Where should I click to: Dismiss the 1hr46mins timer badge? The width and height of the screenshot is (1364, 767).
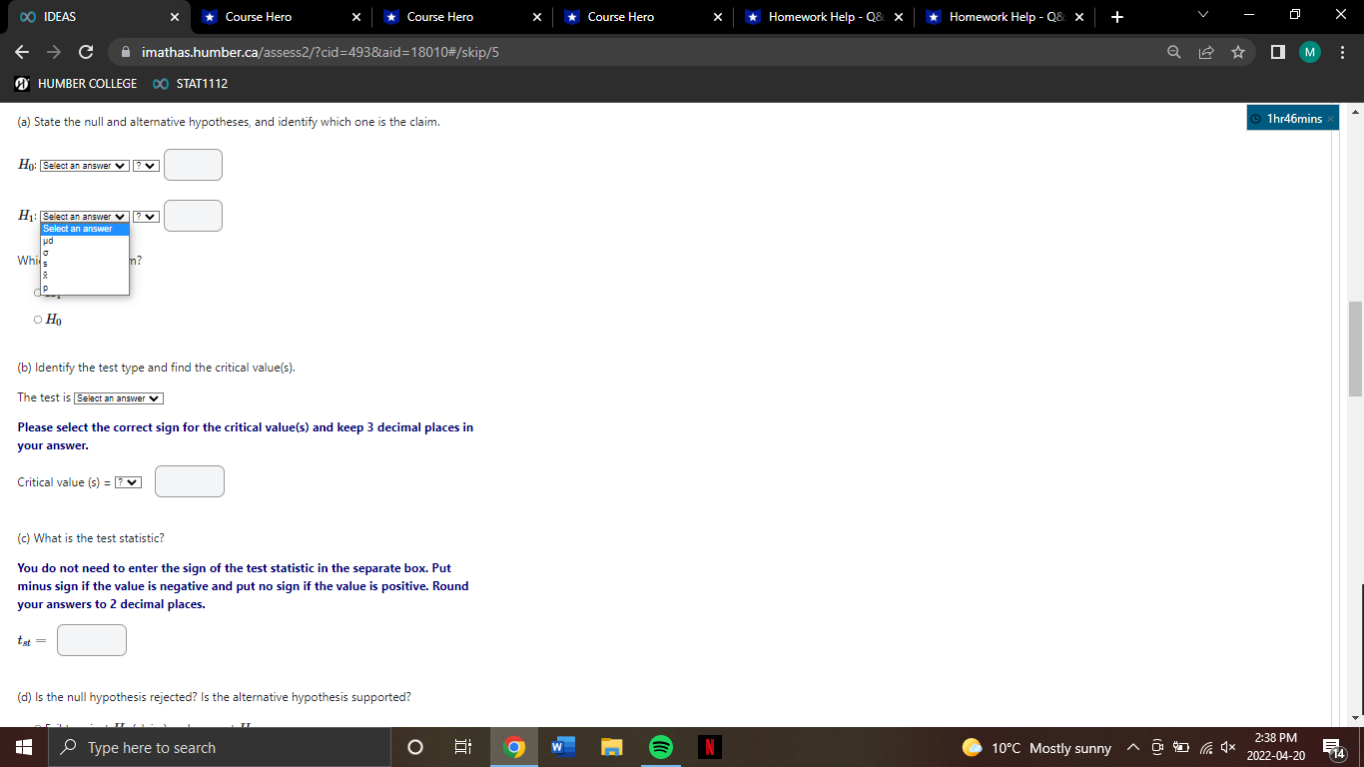(x=1329, y=120)
